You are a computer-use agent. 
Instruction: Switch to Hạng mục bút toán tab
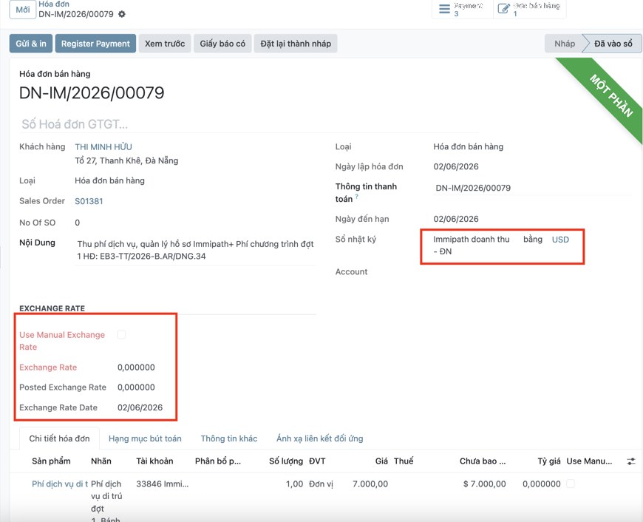pyautogui.click(x=145, y=438)
